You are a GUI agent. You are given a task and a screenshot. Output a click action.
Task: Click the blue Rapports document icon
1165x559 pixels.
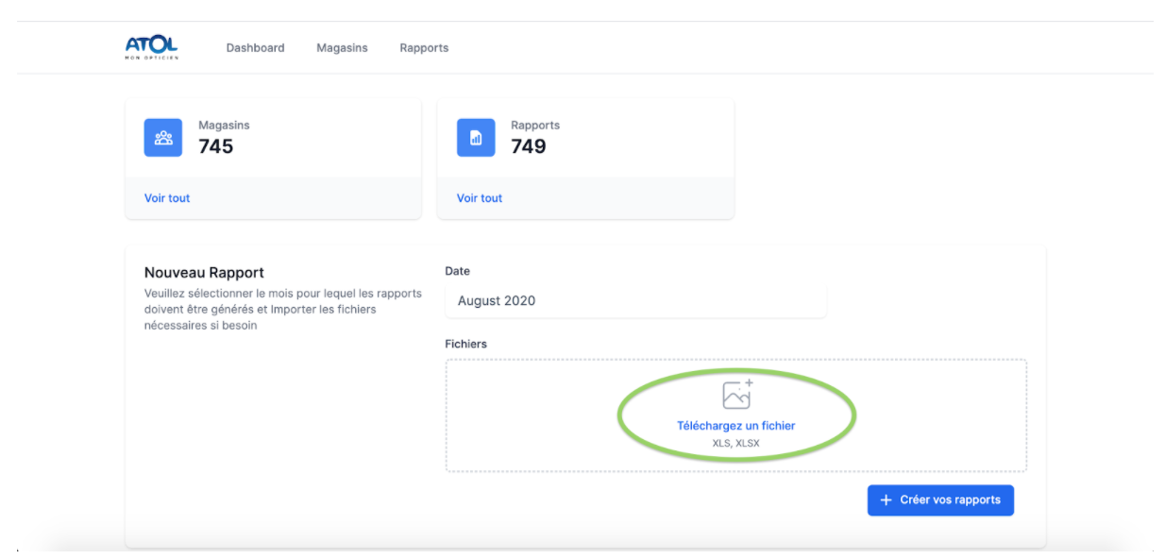(x=476, y=138)
